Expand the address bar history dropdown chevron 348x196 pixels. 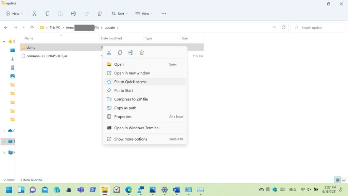[274, 28]
